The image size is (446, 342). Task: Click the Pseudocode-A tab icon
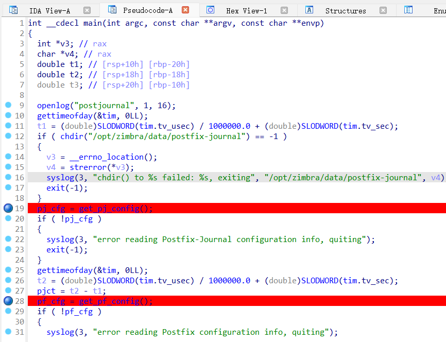coord(112,10)
